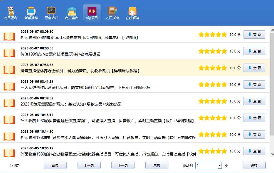Open the 在线解答 support agent icon

click(133, 13)
